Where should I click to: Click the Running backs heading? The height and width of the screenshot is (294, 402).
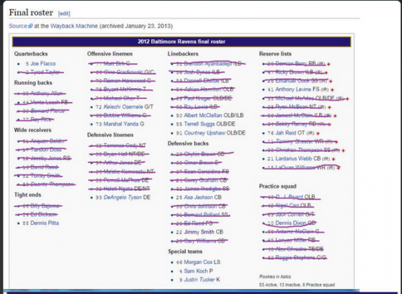[33, 82]
